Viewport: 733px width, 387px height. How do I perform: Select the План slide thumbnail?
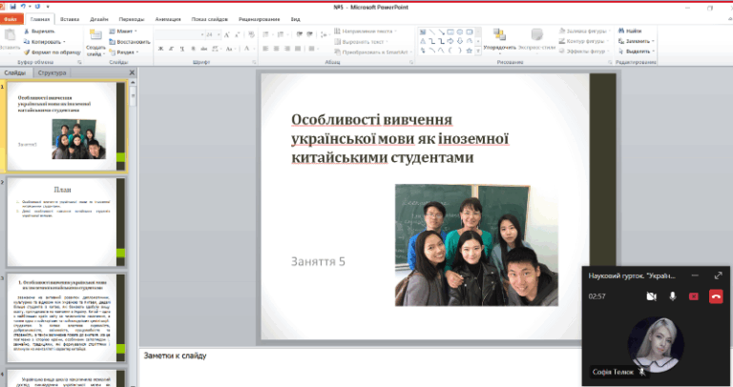pos(66,222)
